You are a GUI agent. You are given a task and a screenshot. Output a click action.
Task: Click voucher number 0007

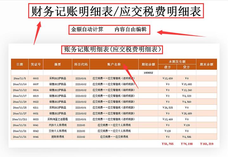click(36, 84)
